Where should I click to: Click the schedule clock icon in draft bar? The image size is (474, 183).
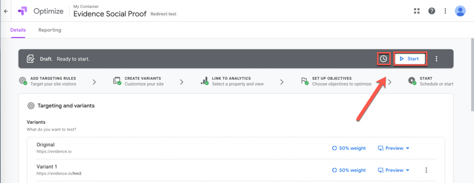pos(384,59)
